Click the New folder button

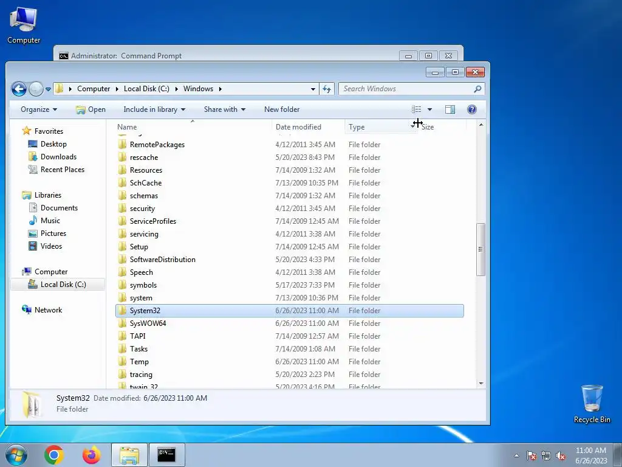pyautogui.click(x=282, y=109)
